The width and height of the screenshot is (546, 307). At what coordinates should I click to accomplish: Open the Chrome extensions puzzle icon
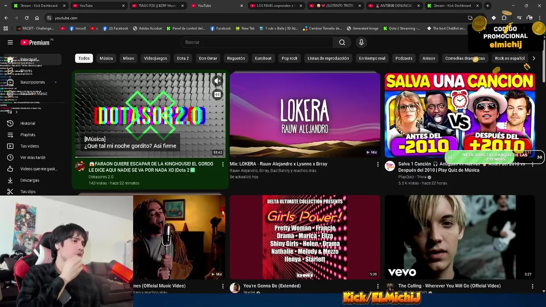[504, 18]
